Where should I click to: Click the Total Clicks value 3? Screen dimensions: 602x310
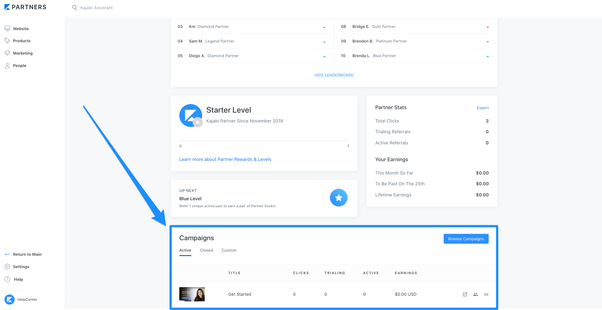pyautogui.click(x=487, y=121)
